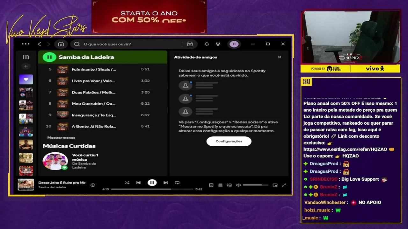
Task: Open the Spotify three-dots menu
Action: click(25, 44)
